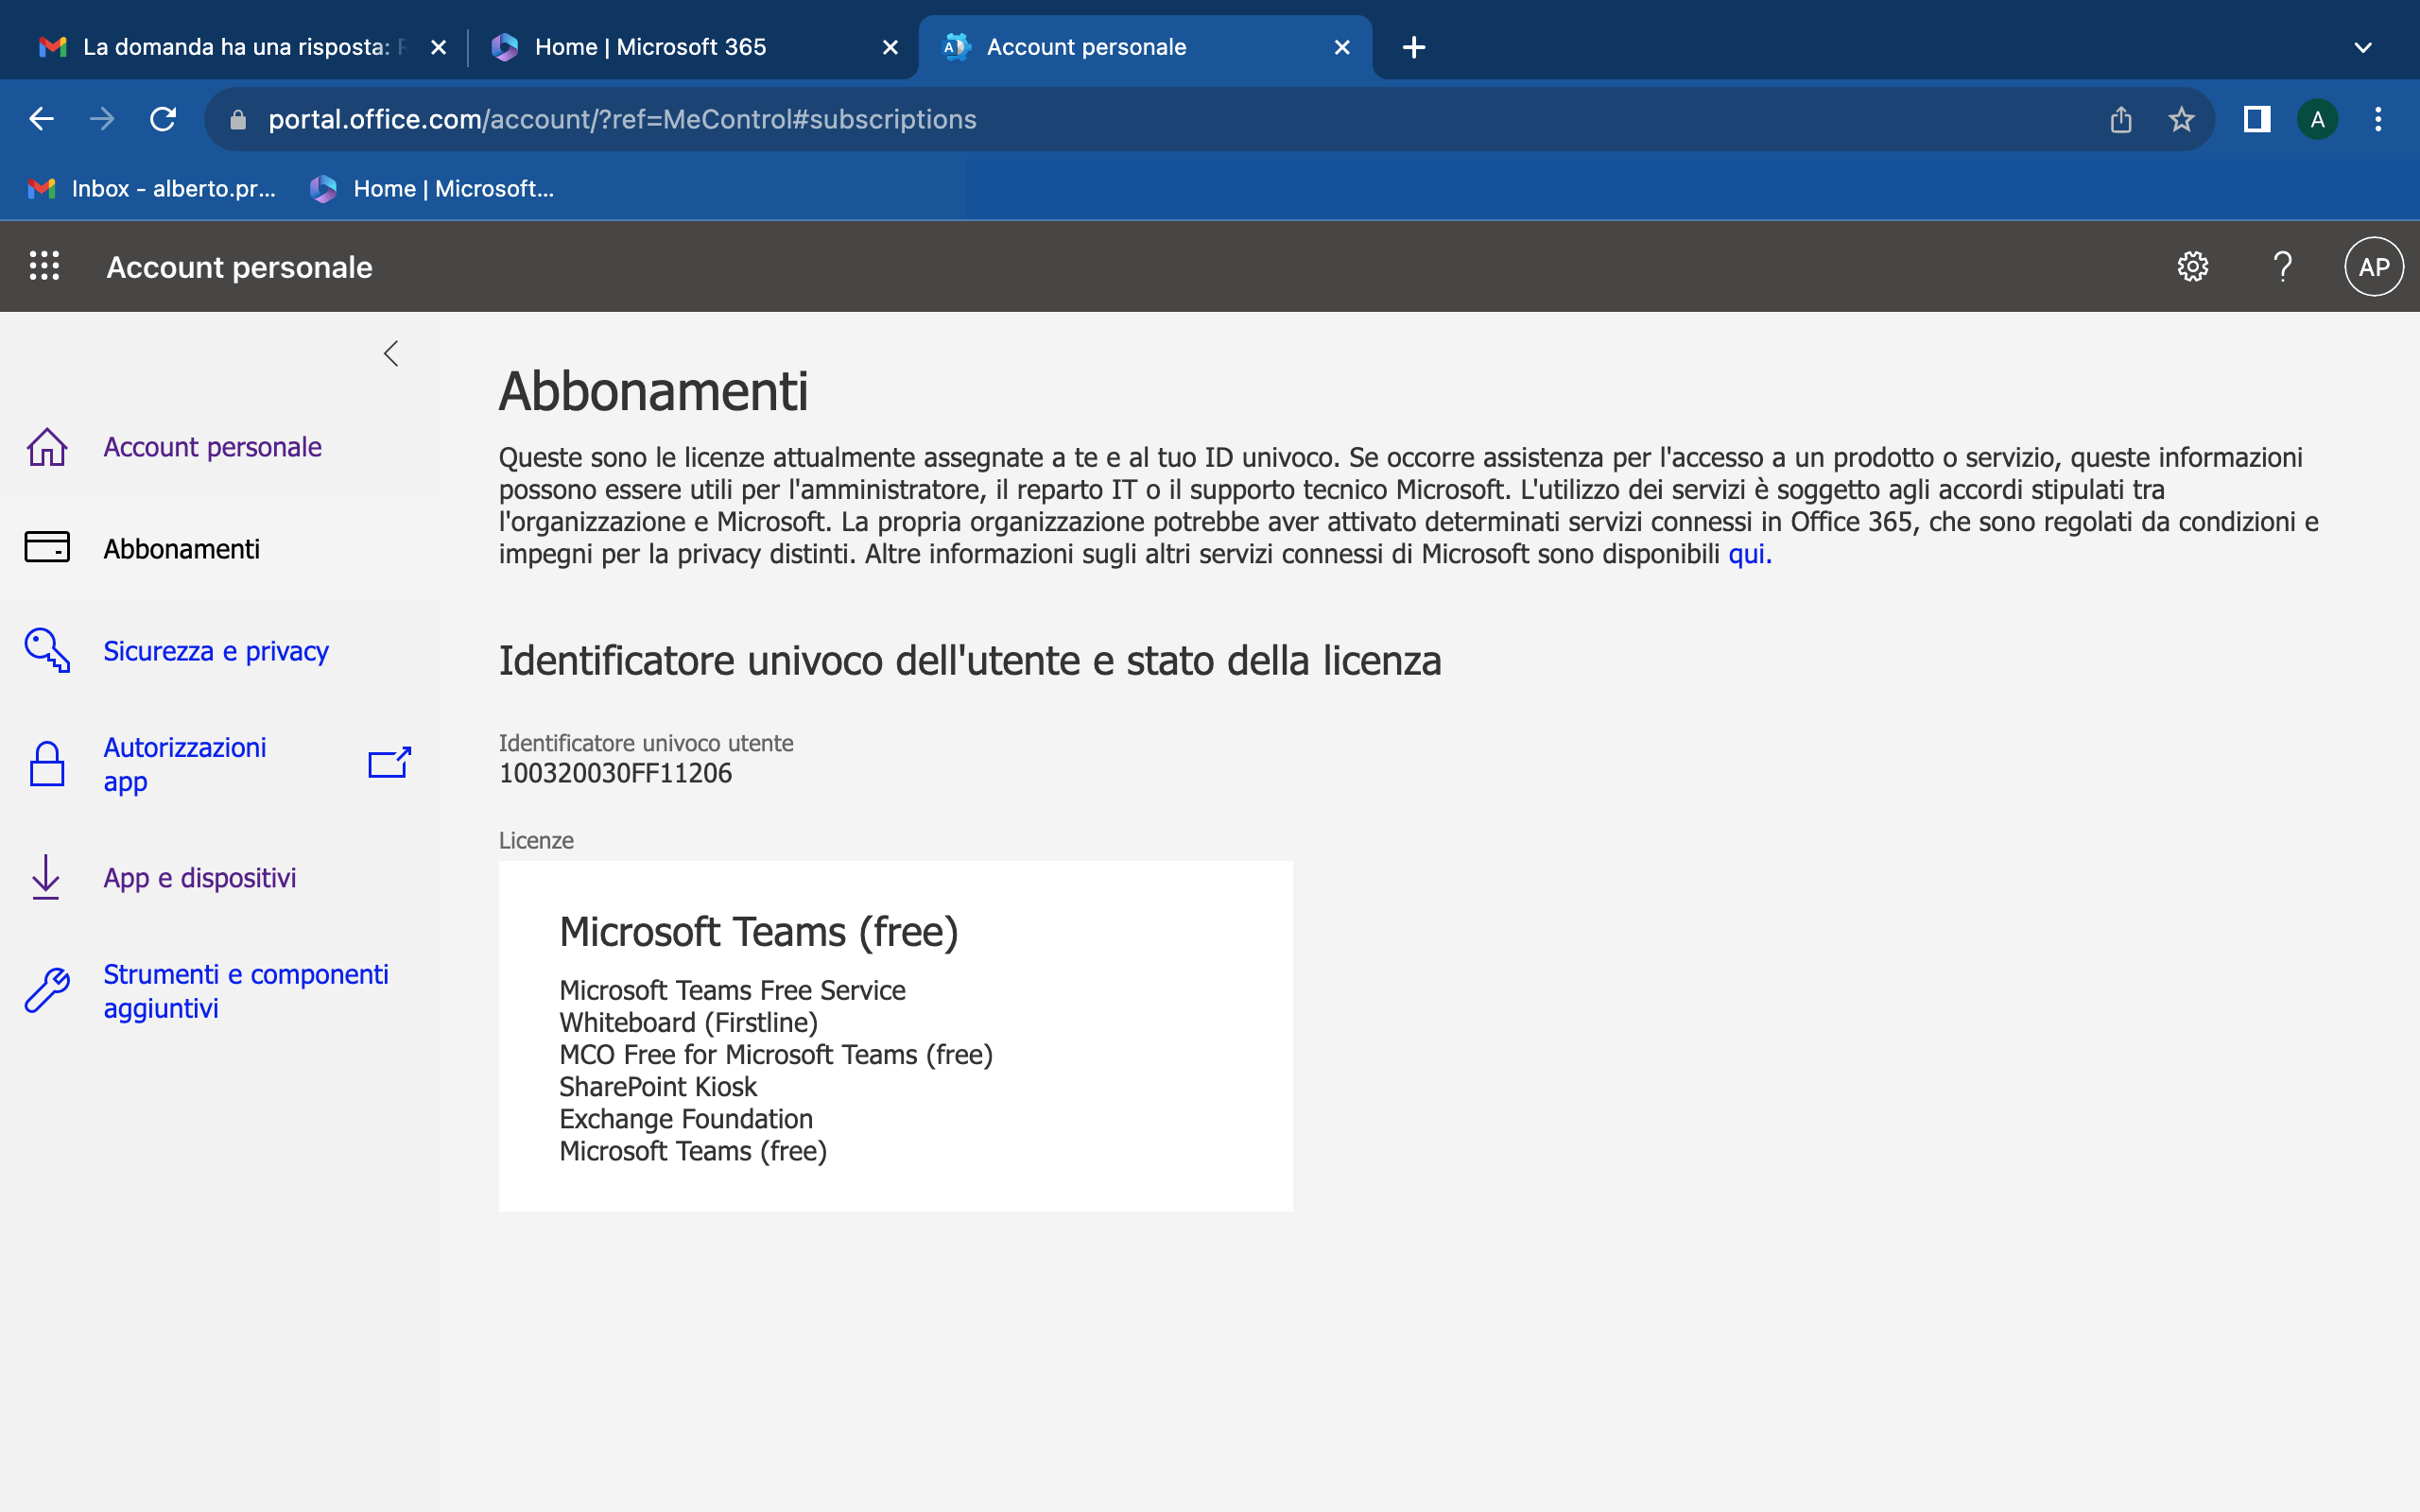Click the Sicurezza e privacy key icon
This screenshot has height=1512, width=2420.
pos(46,650)
